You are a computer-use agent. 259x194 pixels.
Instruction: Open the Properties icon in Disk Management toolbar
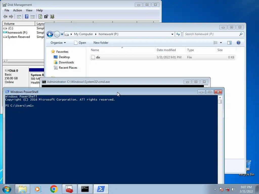pyautogui.click(x=46, y=16)
